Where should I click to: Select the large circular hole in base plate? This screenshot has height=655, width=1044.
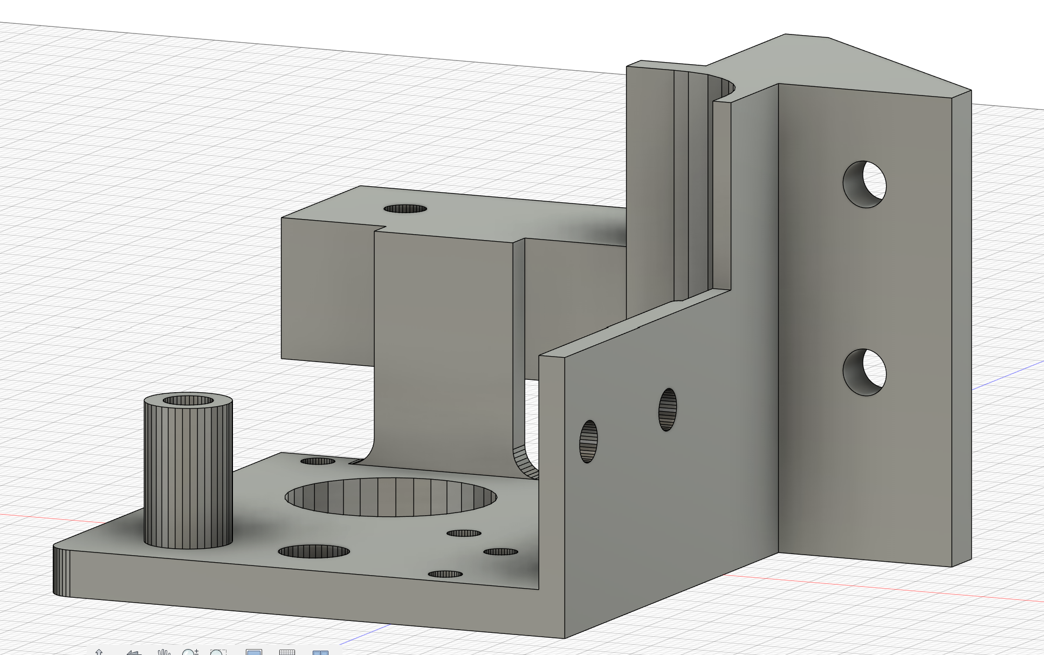[391, 496]
